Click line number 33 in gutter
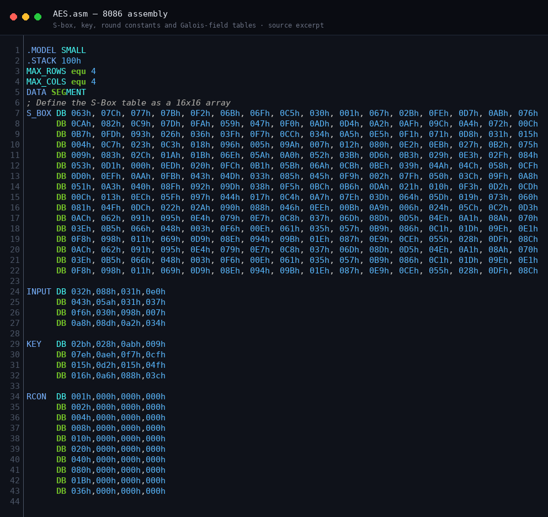The width and height of the screenshot is (548, 517). point(15,386)
